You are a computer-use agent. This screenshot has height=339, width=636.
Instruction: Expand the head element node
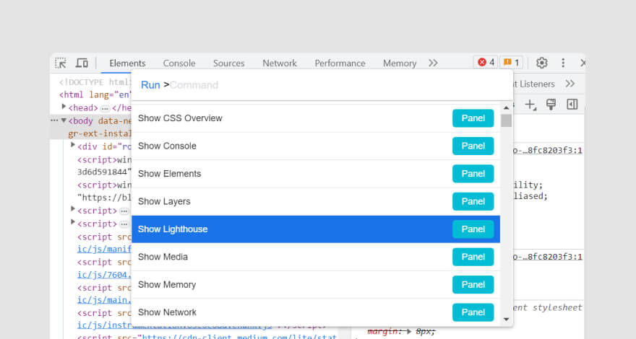pos(64,107)
